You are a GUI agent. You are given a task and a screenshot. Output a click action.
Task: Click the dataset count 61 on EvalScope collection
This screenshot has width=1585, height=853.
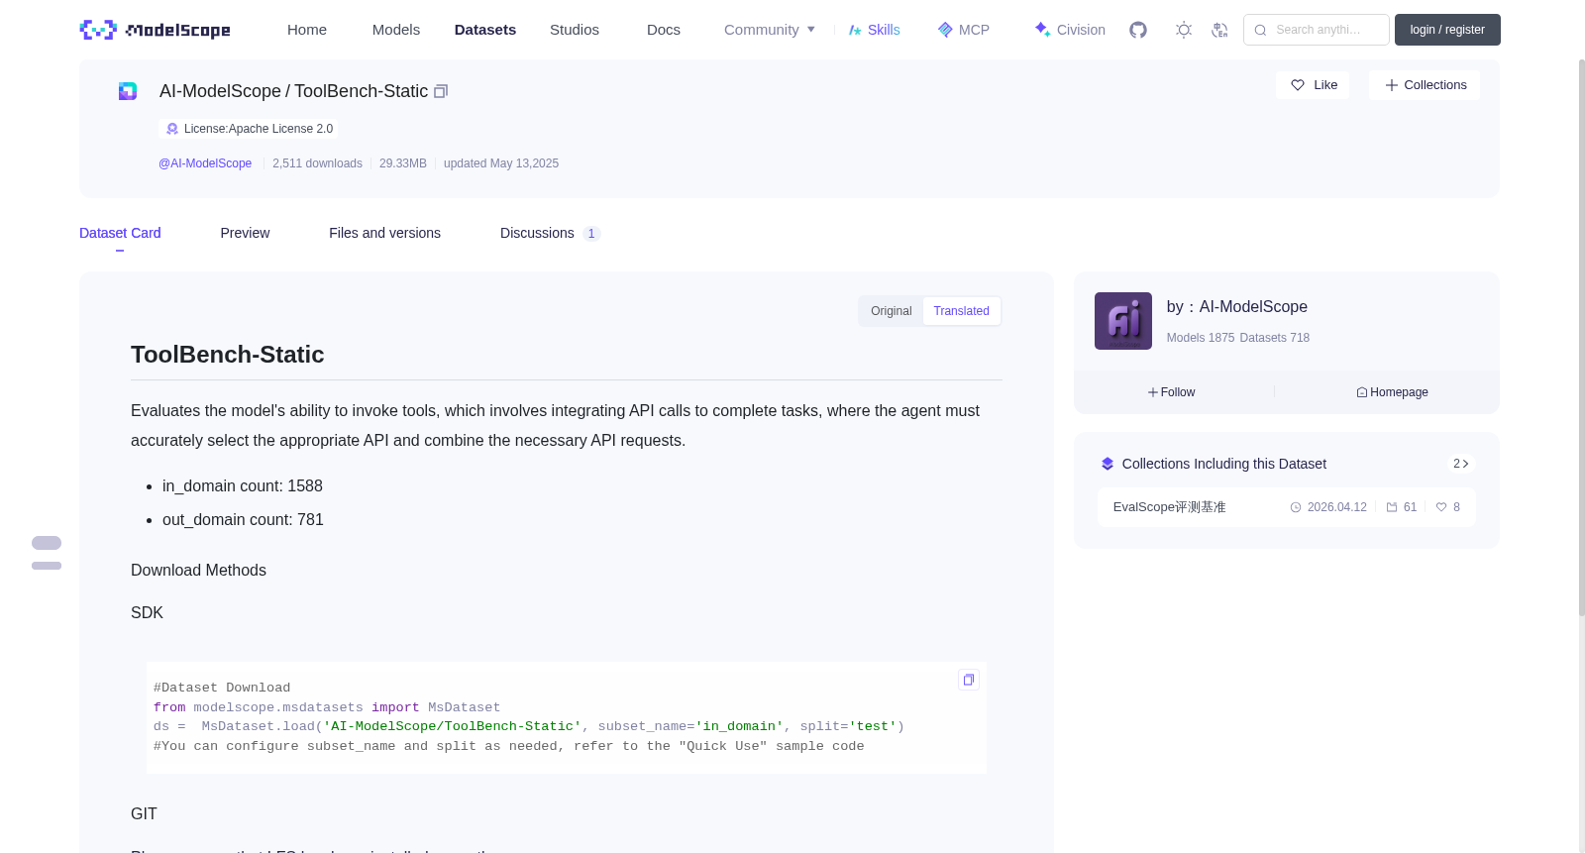tap(1402, 507)
